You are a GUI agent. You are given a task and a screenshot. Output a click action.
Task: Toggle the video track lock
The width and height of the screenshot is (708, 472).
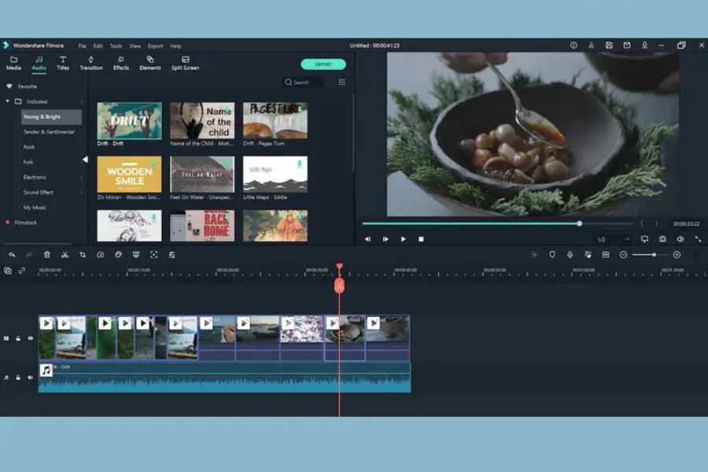18,338
